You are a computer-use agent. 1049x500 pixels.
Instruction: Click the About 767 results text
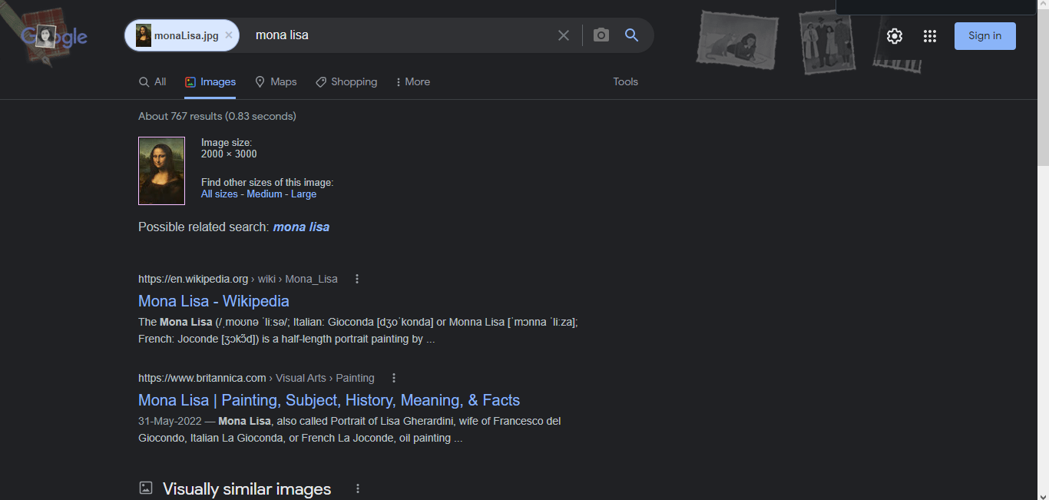[217, 116]
